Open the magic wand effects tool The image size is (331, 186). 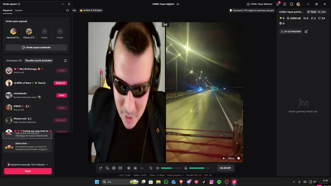pyautogui.click(x=101, y=168)
